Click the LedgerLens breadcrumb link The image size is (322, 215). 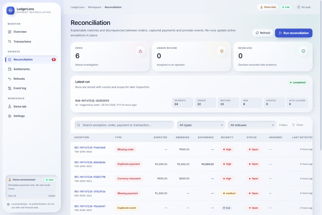point(78,7)
